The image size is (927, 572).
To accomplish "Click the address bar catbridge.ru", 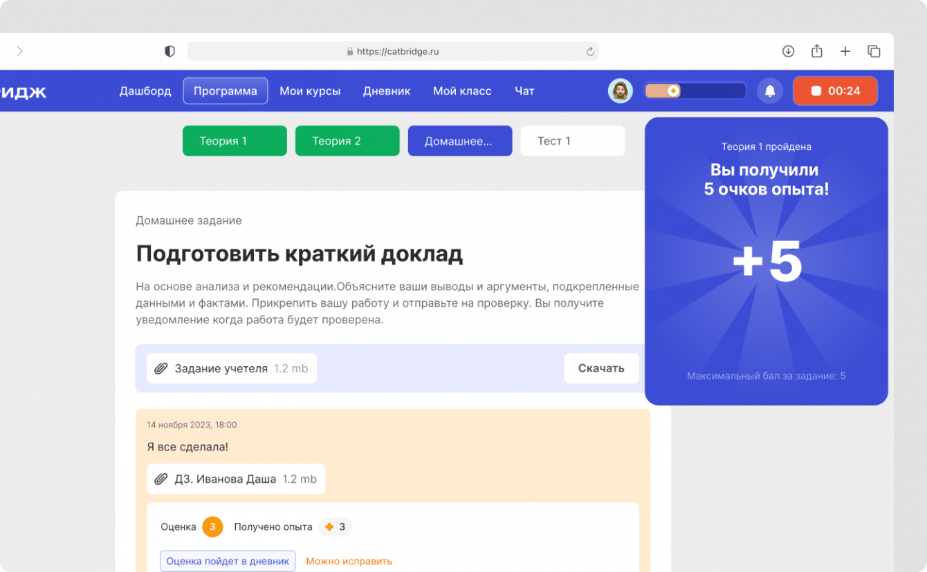I will [393, 51].
